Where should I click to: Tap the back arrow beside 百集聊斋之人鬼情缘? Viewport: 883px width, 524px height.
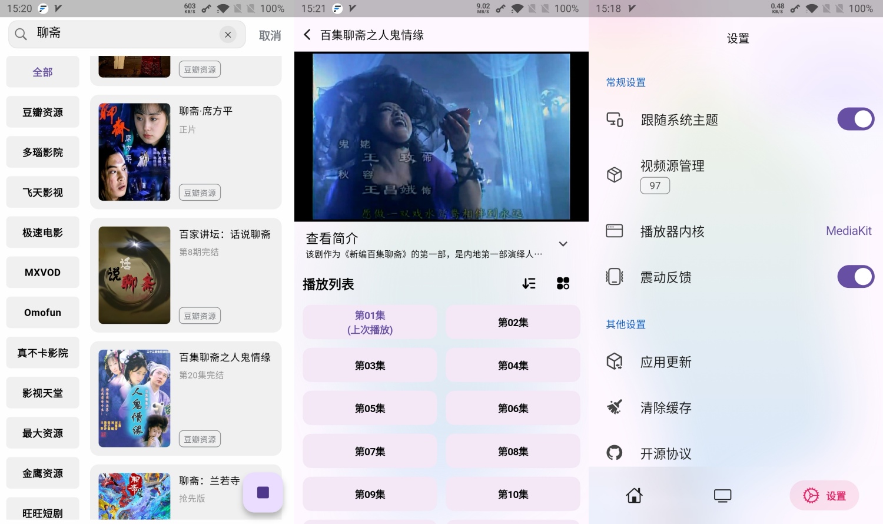click(307, 35)
